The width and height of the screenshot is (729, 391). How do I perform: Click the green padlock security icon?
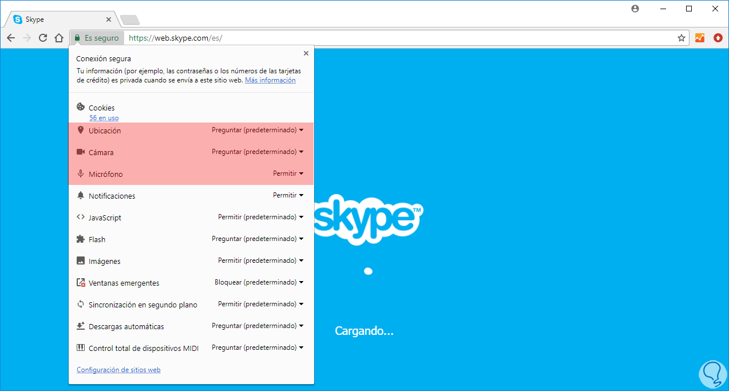(x=77, y=38)
